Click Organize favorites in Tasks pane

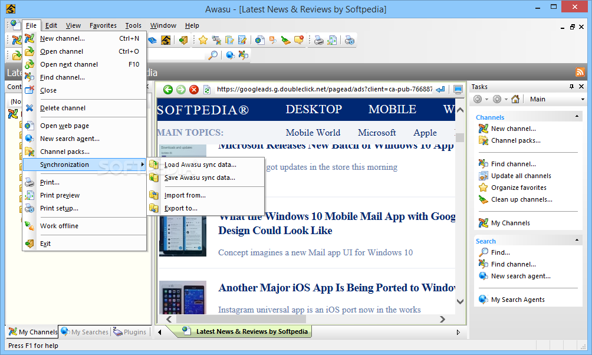[x=519, y=188]
